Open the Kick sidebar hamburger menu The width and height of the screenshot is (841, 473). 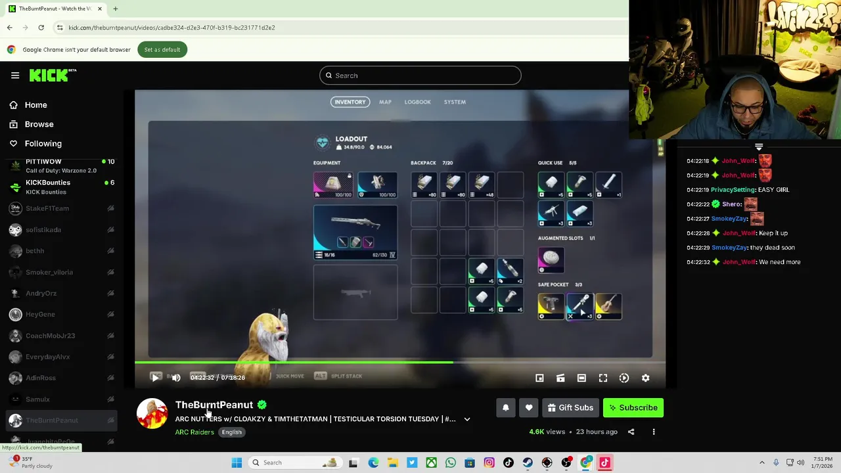(x=15, y=76)
